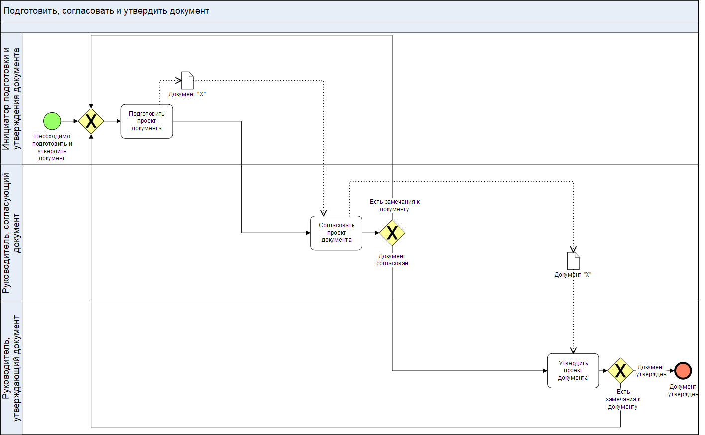
Task: Click the start event label "Необходимо подготовить и утвердить документ"
Action: pos(52,147)
